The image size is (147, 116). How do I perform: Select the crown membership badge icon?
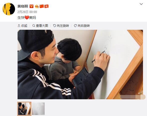coord(37,6)
